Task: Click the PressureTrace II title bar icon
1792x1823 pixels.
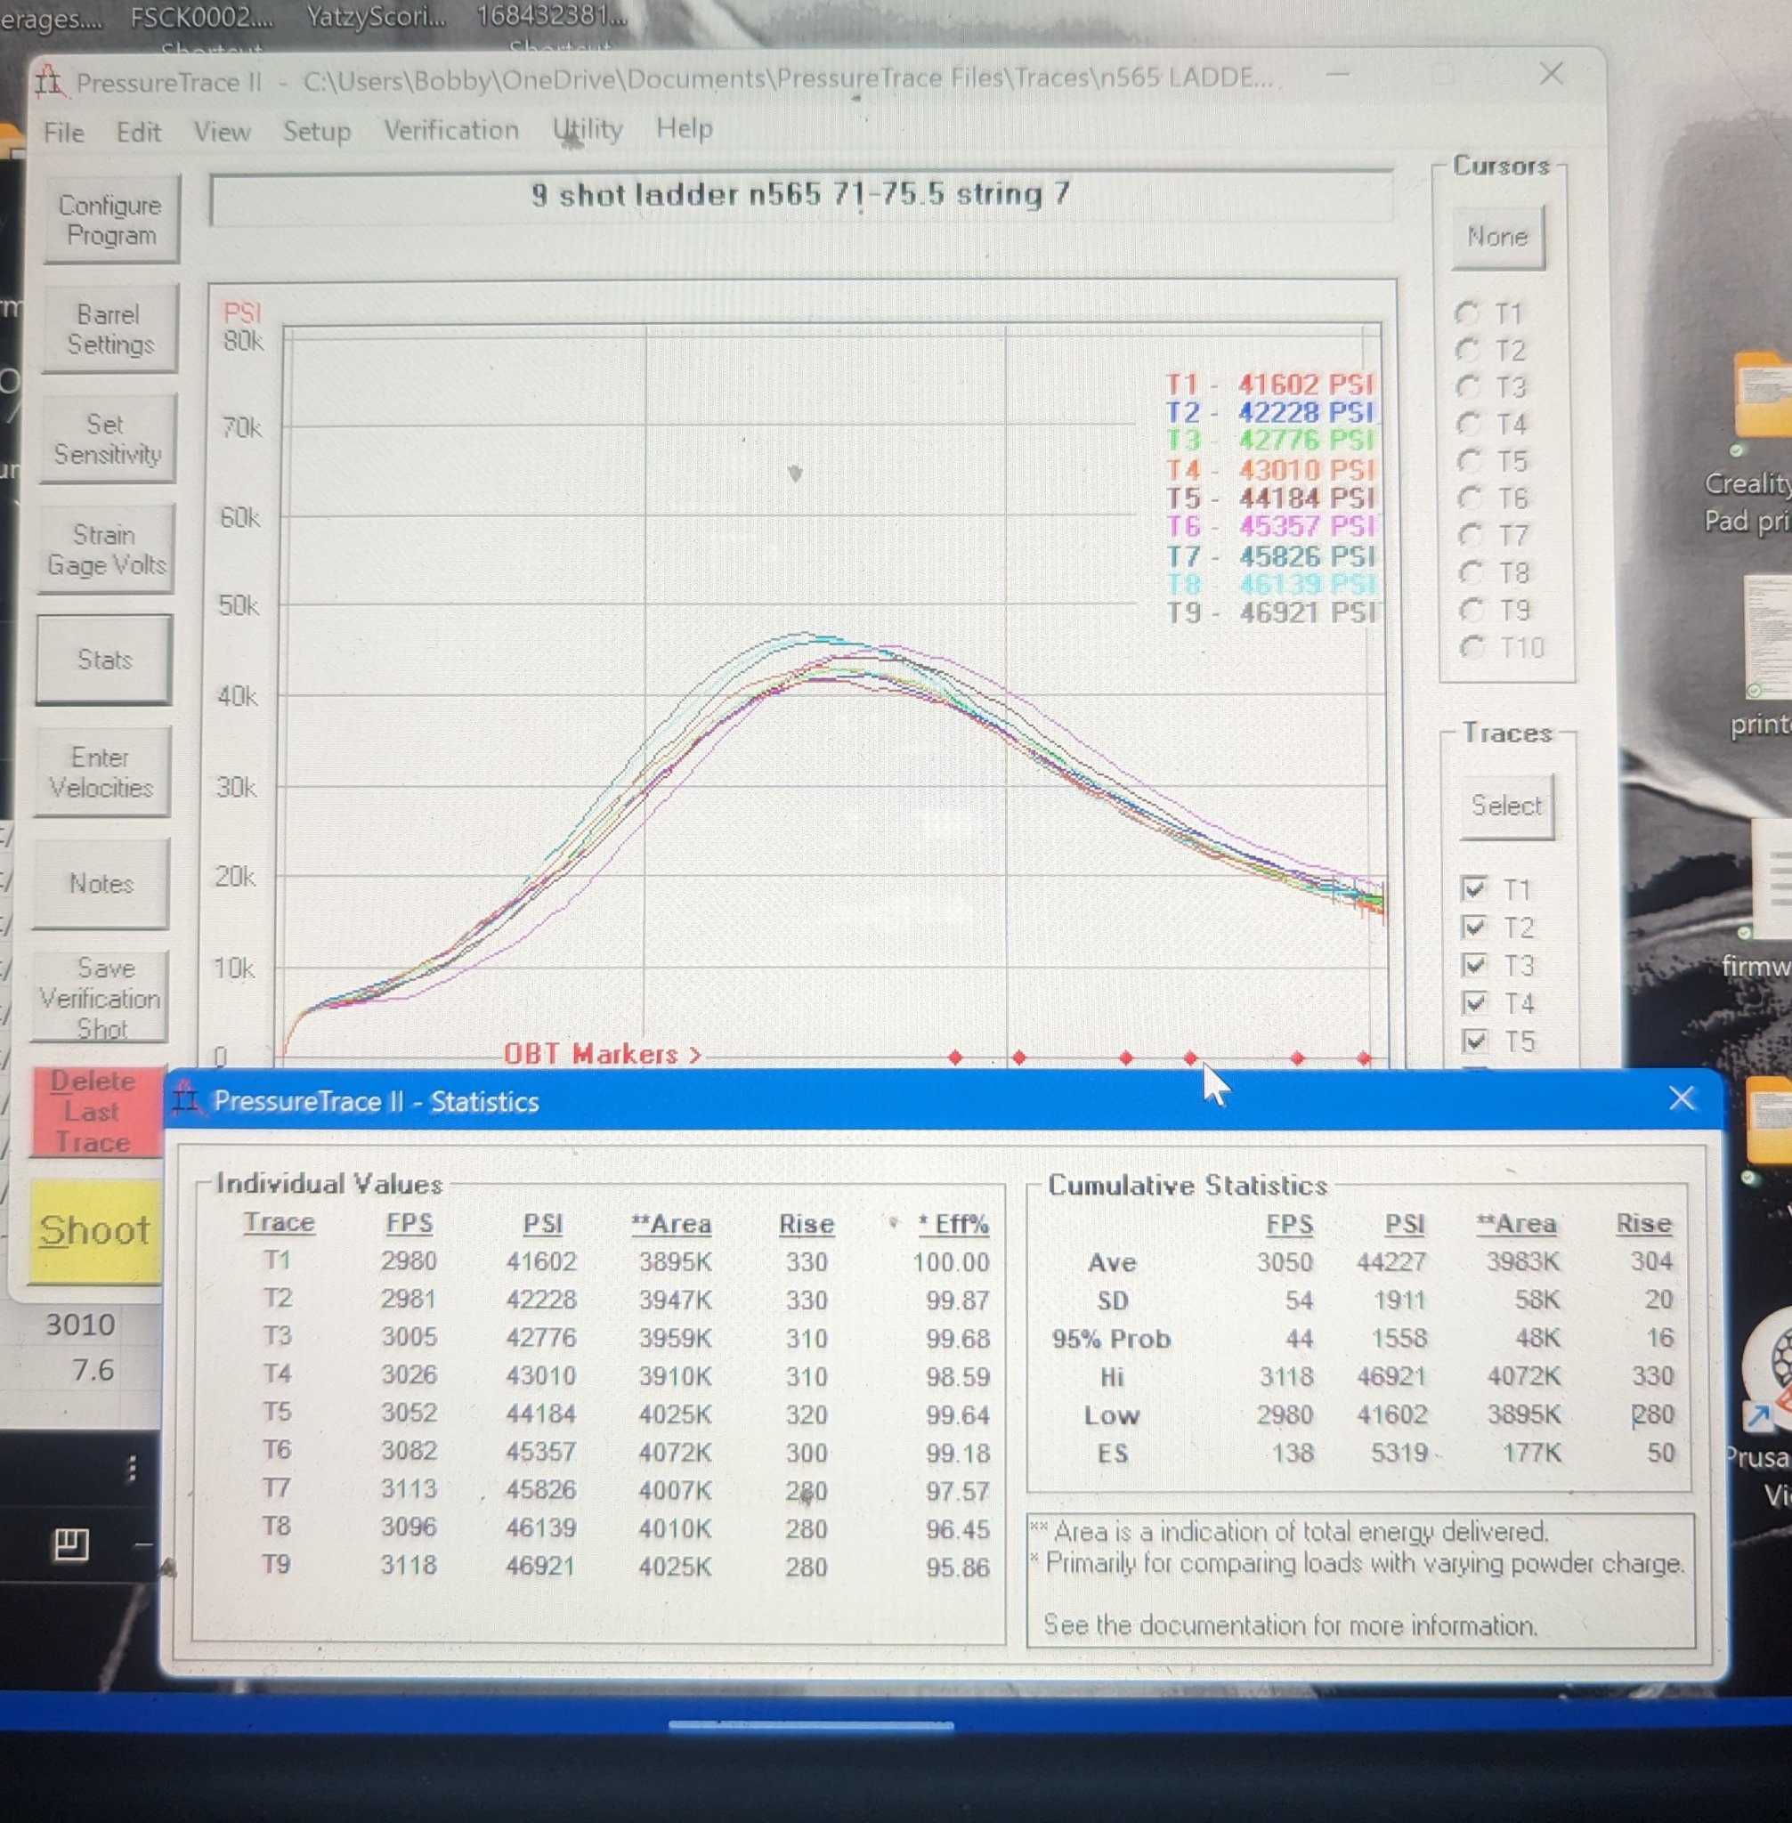Action: 50,82
